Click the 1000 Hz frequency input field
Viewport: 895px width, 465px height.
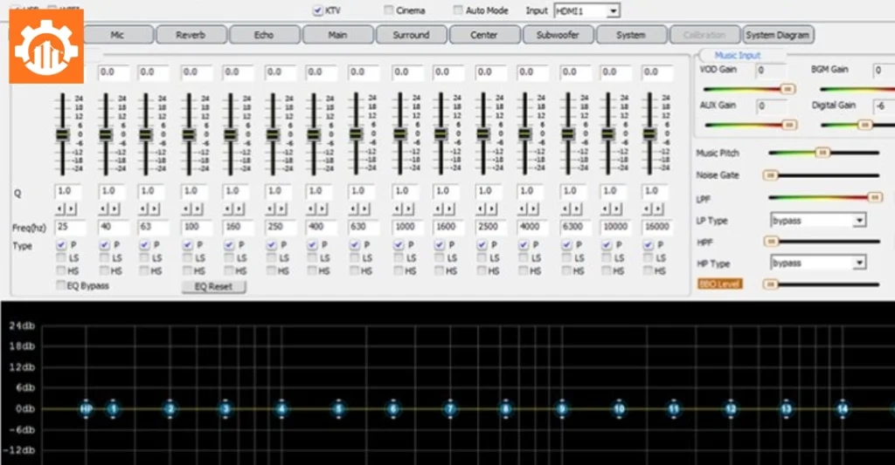pos(404,227)
